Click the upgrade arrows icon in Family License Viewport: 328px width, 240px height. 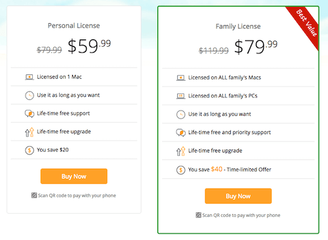point(180,151)
